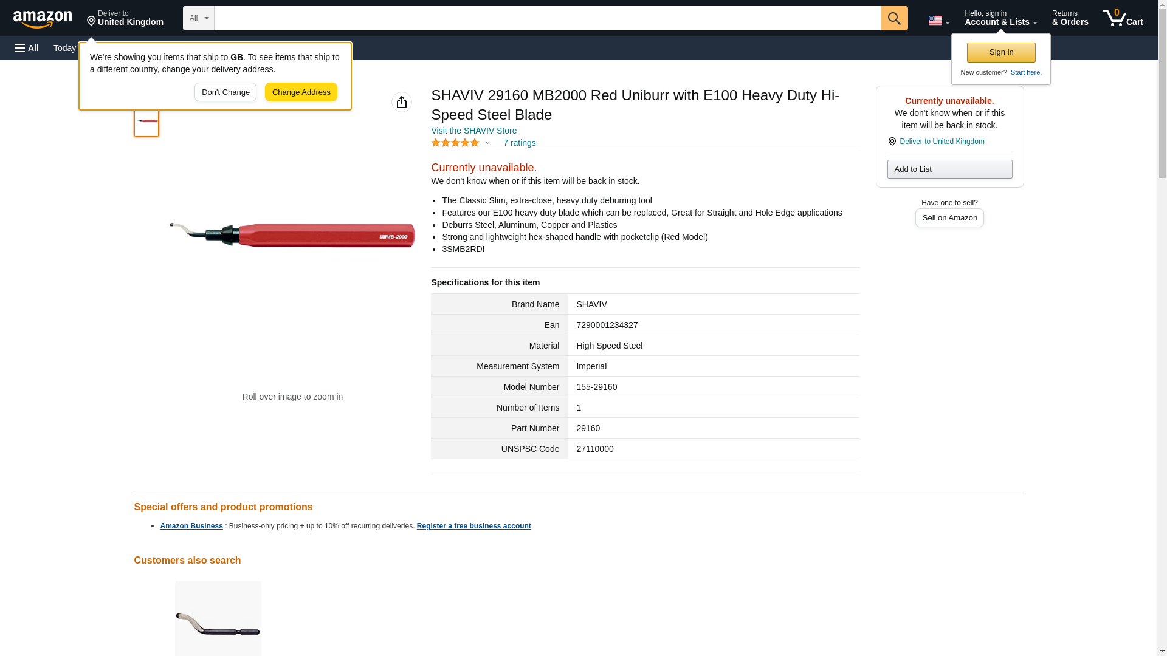Click the deliver to United Kingdom location

click(125, 18)
